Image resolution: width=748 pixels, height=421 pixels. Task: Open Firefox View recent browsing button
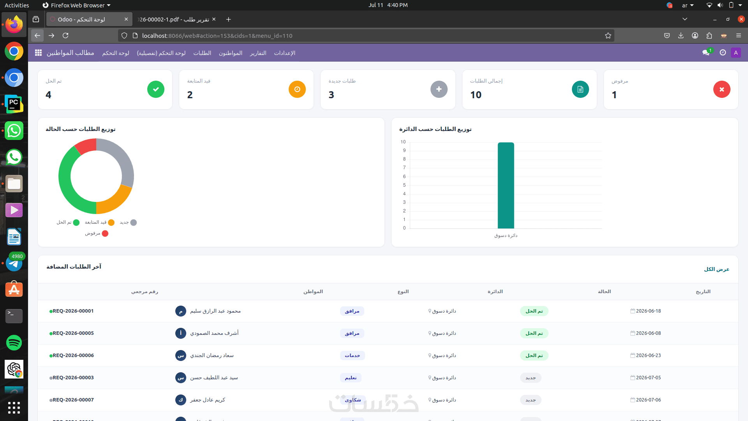(x=36, y=19)
